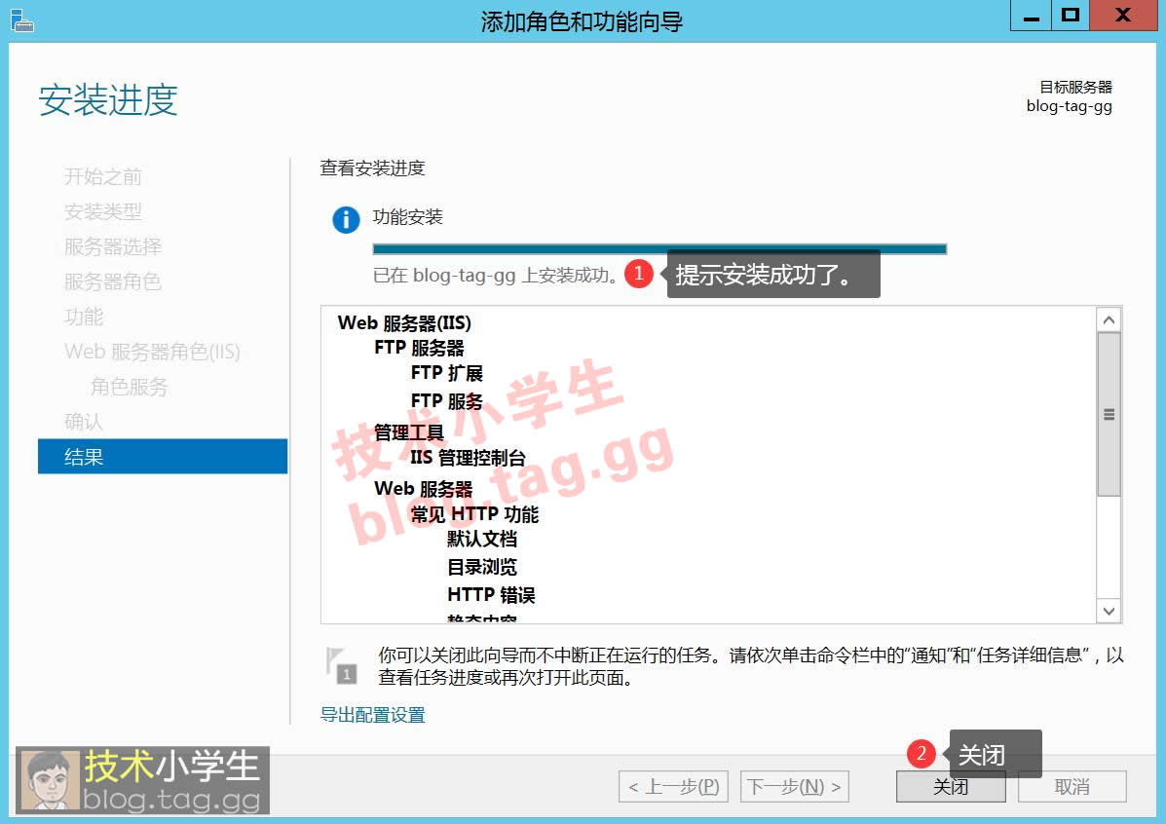Select IIS 管理控制台 in the list

468,458
